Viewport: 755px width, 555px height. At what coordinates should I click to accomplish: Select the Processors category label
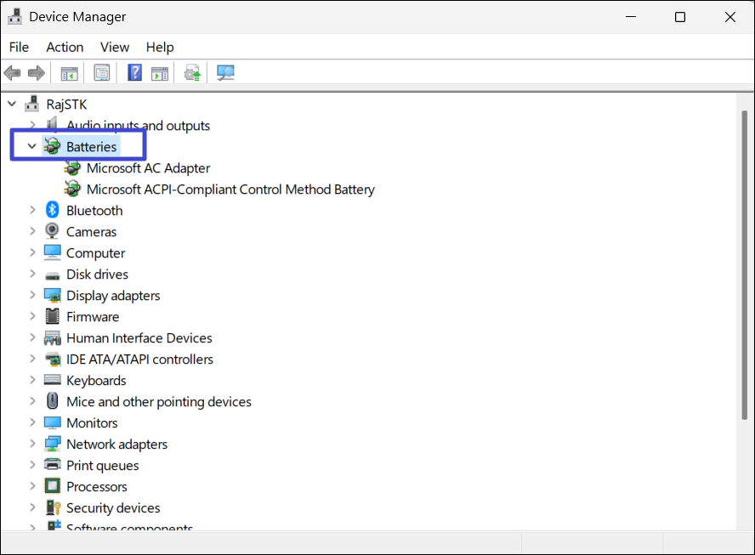pyautogui.click(x=97, y=486)
